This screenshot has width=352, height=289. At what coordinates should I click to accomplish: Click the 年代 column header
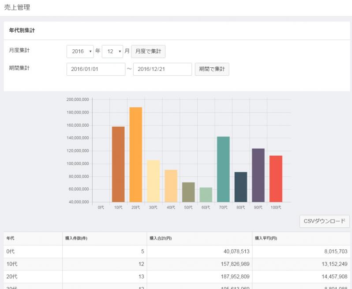coord(10,238)
